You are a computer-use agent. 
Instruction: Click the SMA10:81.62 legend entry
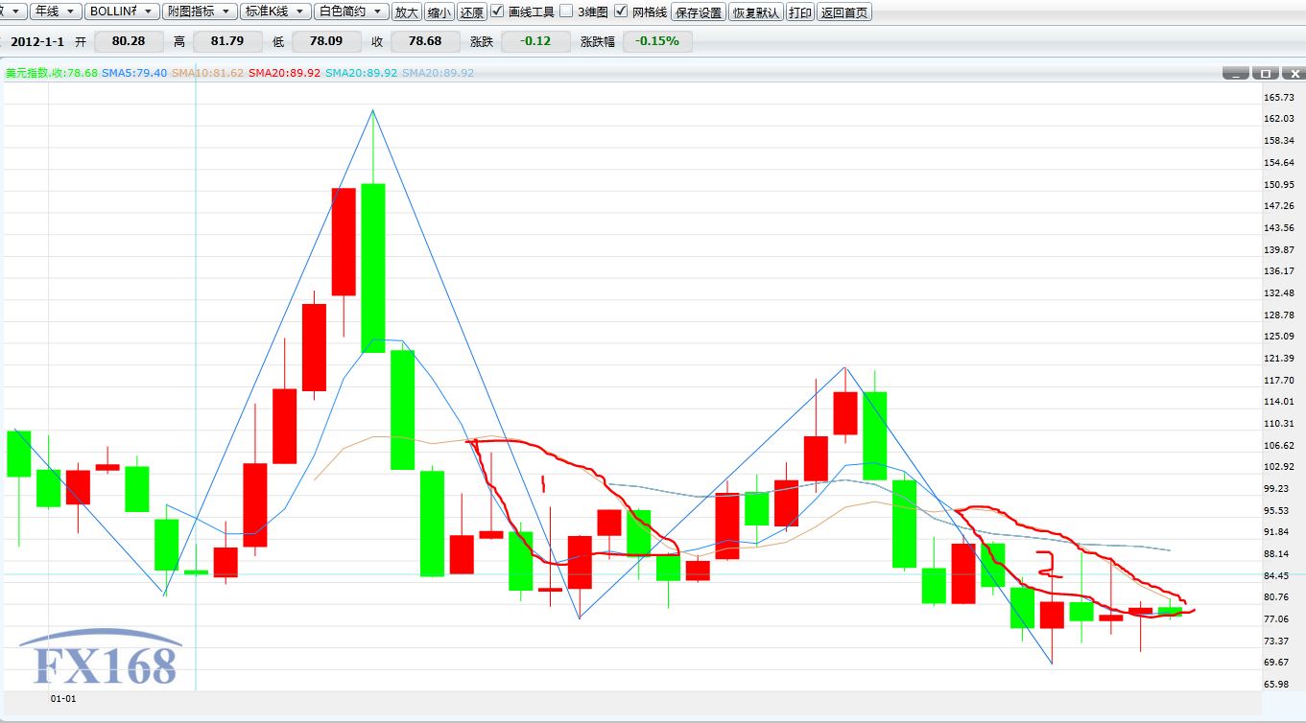(x=208, y=73)
